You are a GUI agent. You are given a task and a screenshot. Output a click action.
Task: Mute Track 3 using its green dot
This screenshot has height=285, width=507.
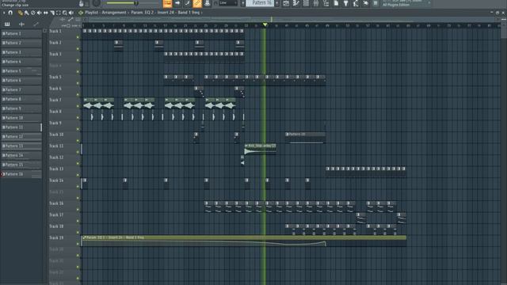tap(78, 60)
